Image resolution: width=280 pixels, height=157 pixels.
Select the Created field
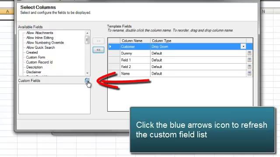[x=32, y=52]
